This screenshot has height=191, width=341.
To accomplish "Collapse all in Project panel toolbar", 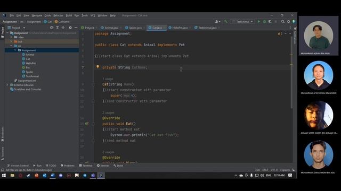I will [63, 28].
